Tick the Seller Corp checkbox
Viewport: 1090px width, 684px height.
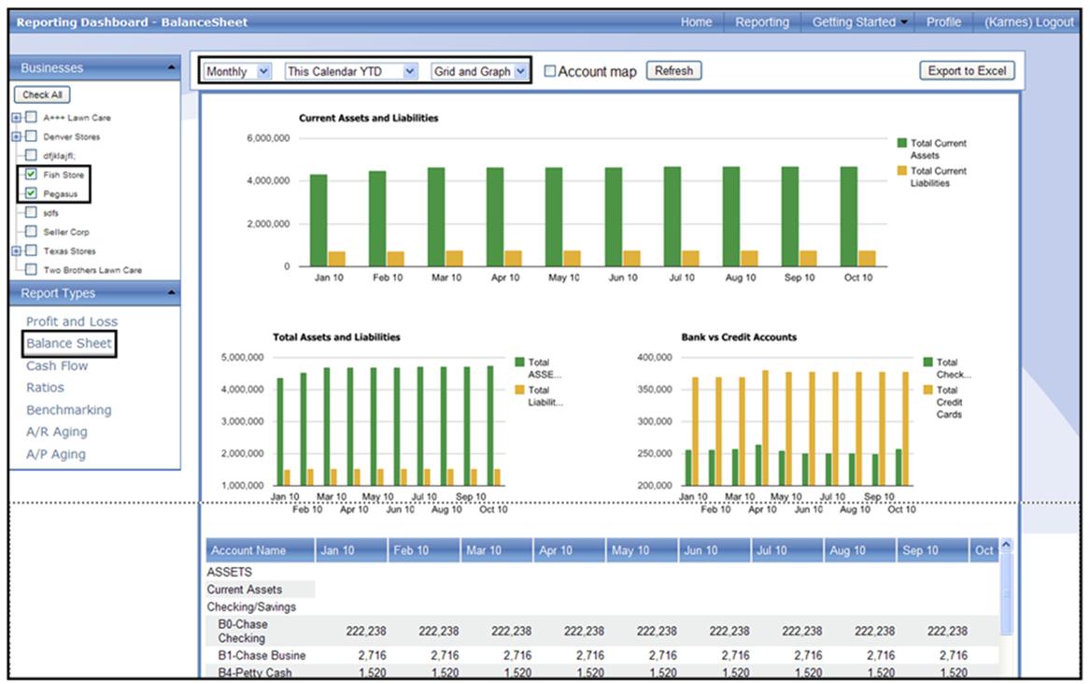[x=32, y=232]
